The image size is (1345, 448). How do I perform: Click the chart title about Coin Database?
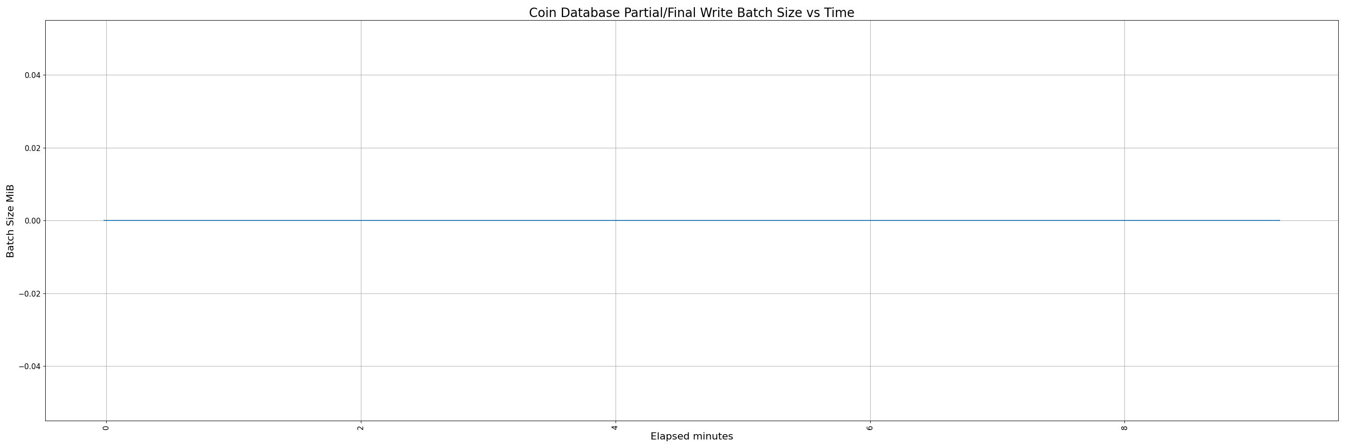pos(691,13)
